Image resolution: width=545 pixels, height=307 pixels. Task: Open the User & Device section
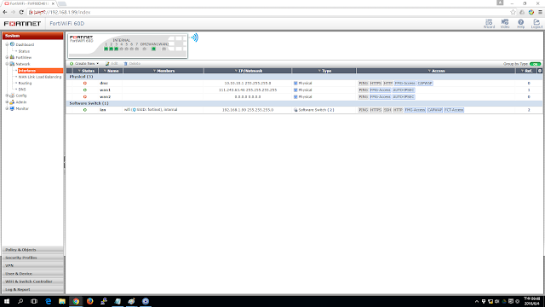click(32, 274)
